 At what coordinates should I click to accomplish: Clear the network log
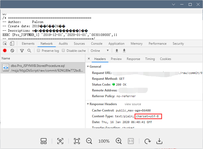pos(12,50)
